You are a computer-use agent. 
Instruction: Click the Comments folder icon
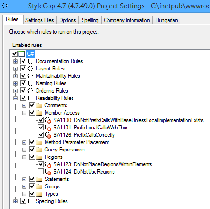39,105
